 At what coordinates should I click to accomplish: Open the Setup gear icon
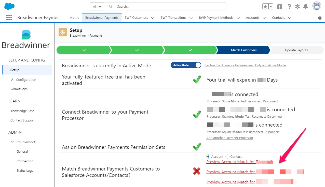(297, 7)
